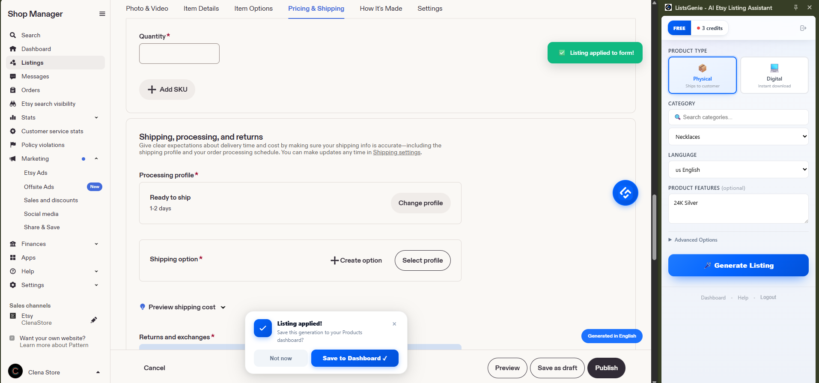Dismiss the Listing applied popup
The width and height of the screenshot is (819, 383).
pos(394,324)
